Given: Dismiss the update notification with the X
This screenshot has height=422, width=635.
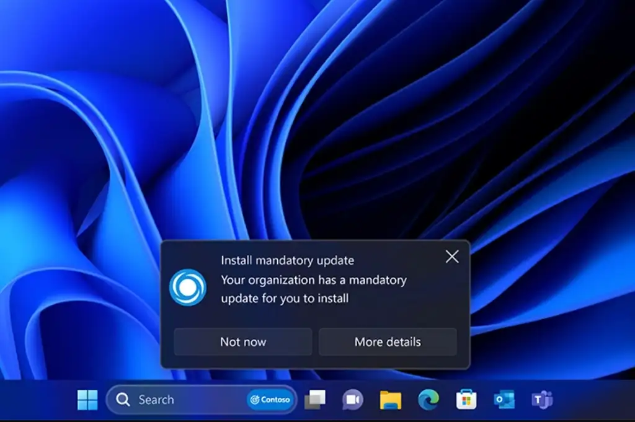Looking at the screenshot, I should [x=451, y=257].
